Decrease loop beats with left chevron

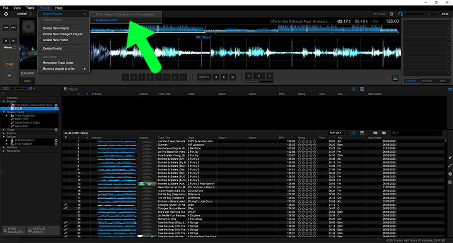249,76
